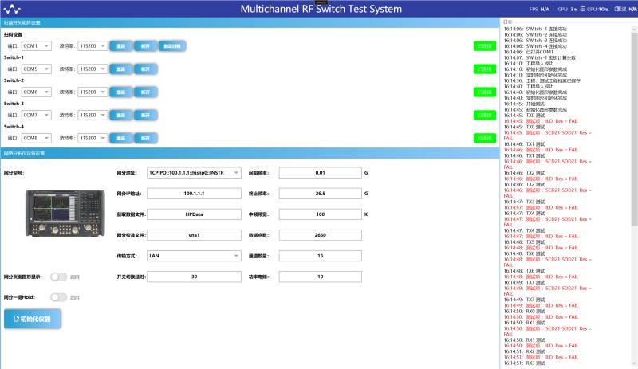Click the HPData data file input field

[x=194, y=214]
